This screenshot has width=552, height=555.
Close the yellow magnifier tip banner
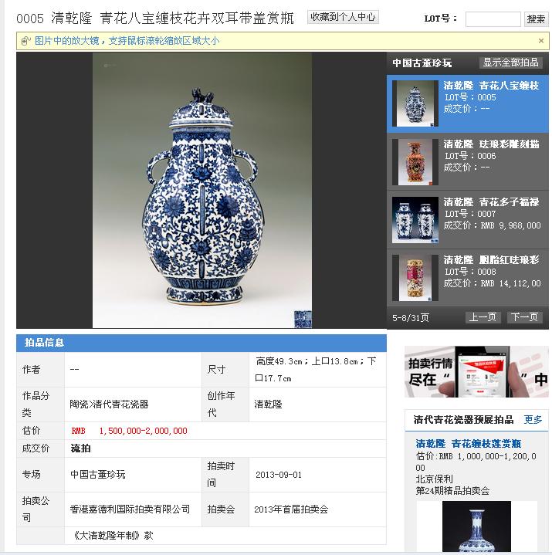(540, 41)
